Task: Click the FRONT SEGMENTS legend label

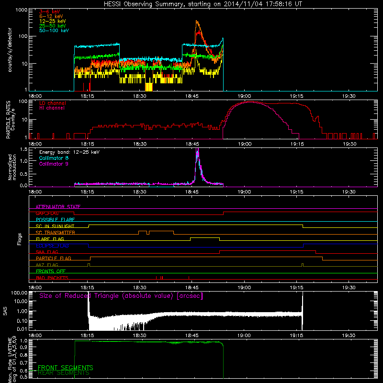Action: tap(66, 368)
